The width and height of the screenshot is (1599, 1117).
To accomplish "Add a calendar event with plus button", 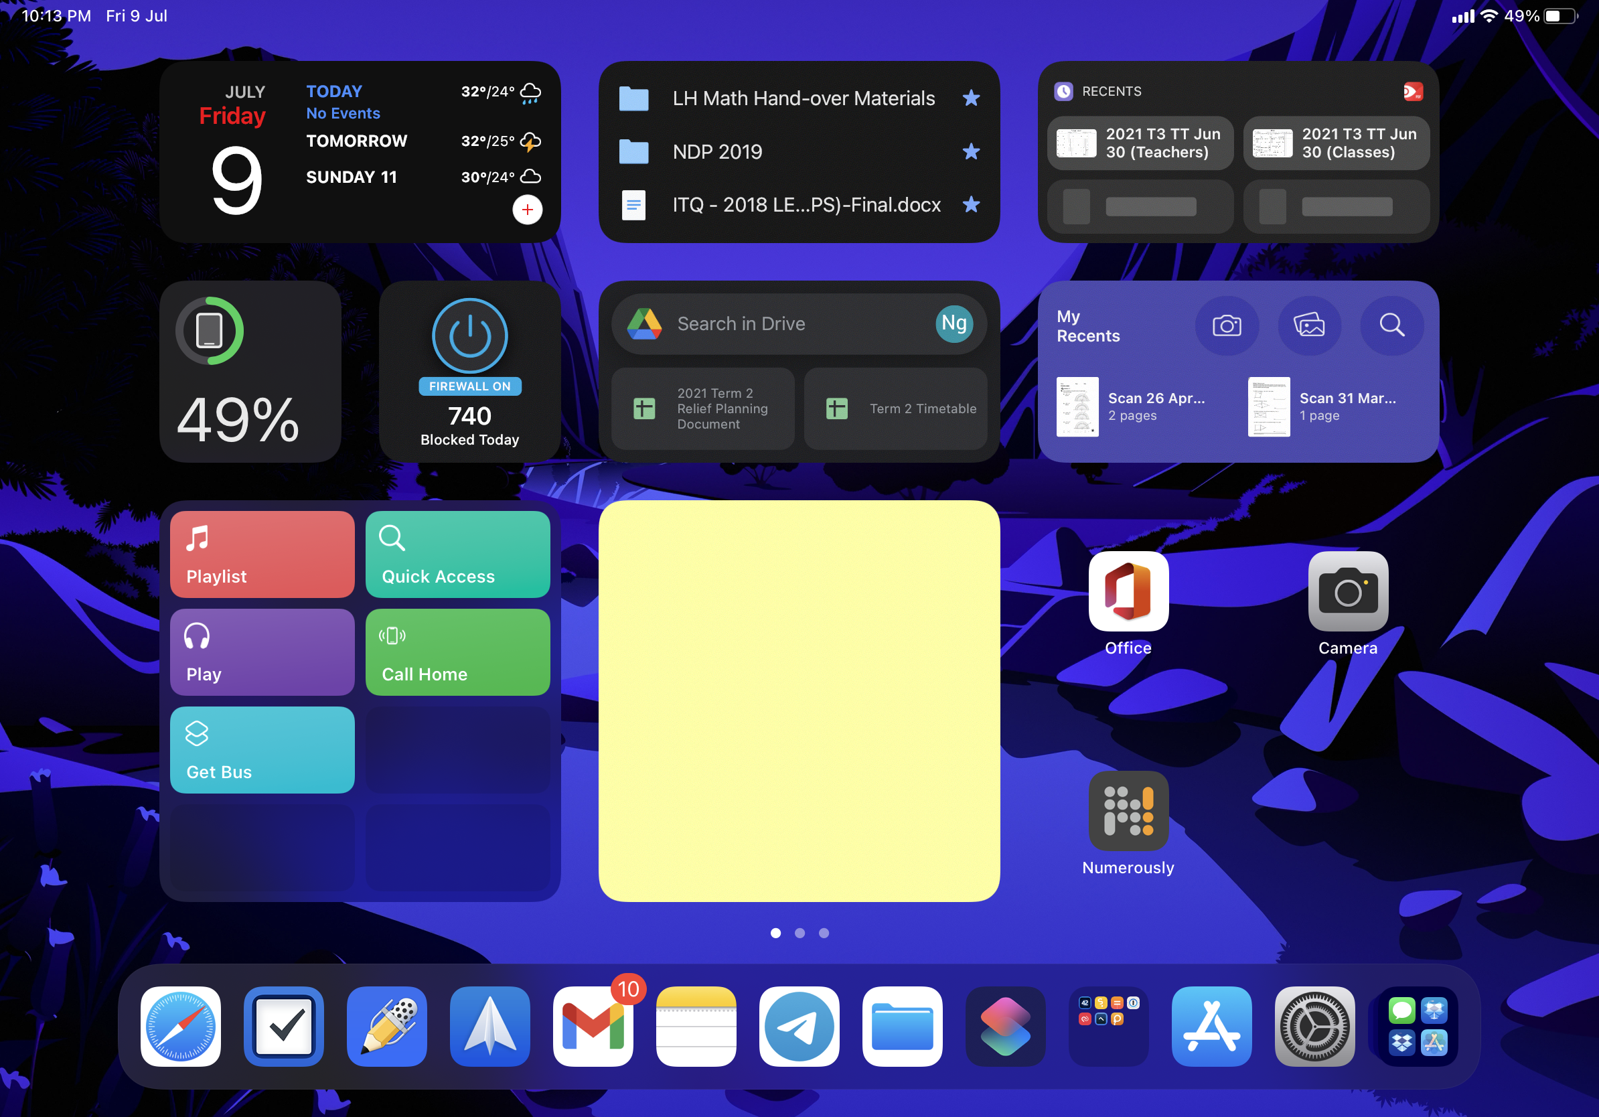I will [x=527, y=210].
